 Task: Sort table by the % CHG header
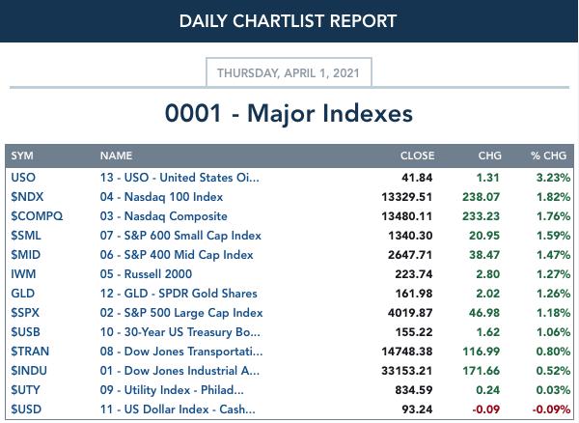tap(548, 155)
